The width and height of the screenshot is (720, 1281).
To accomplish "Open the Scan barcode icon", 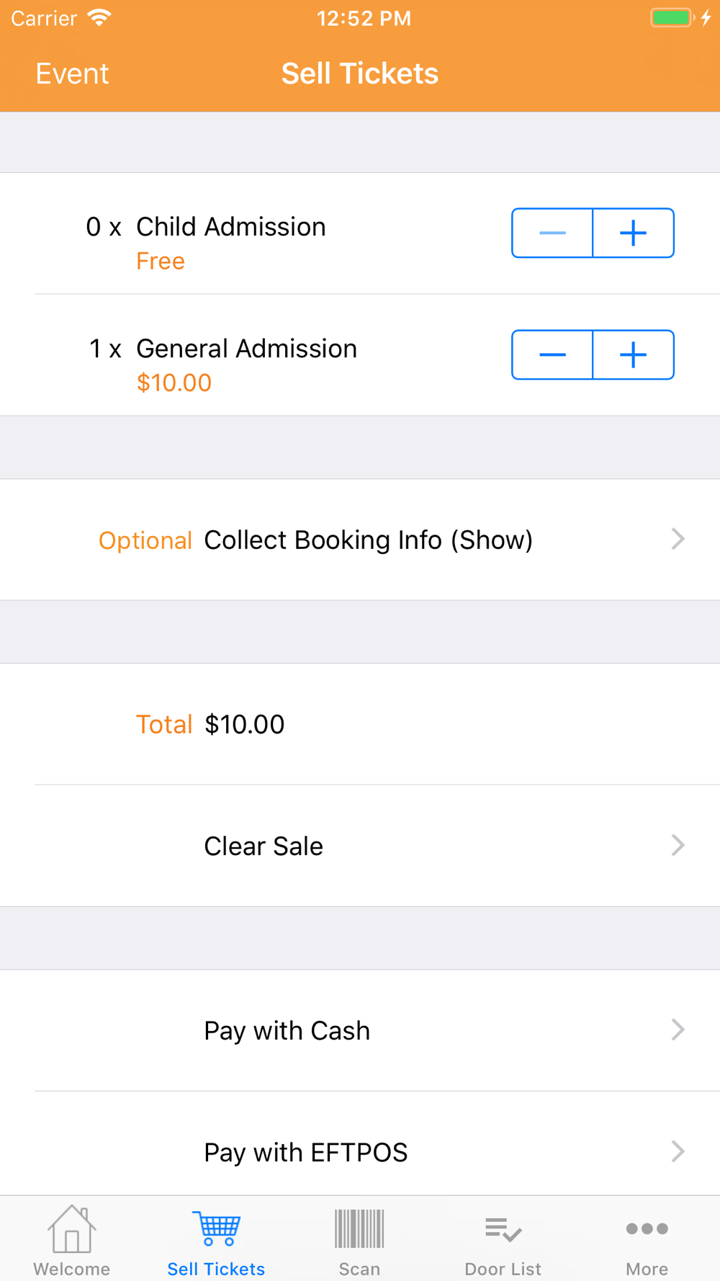I will tap(359, 1228).
